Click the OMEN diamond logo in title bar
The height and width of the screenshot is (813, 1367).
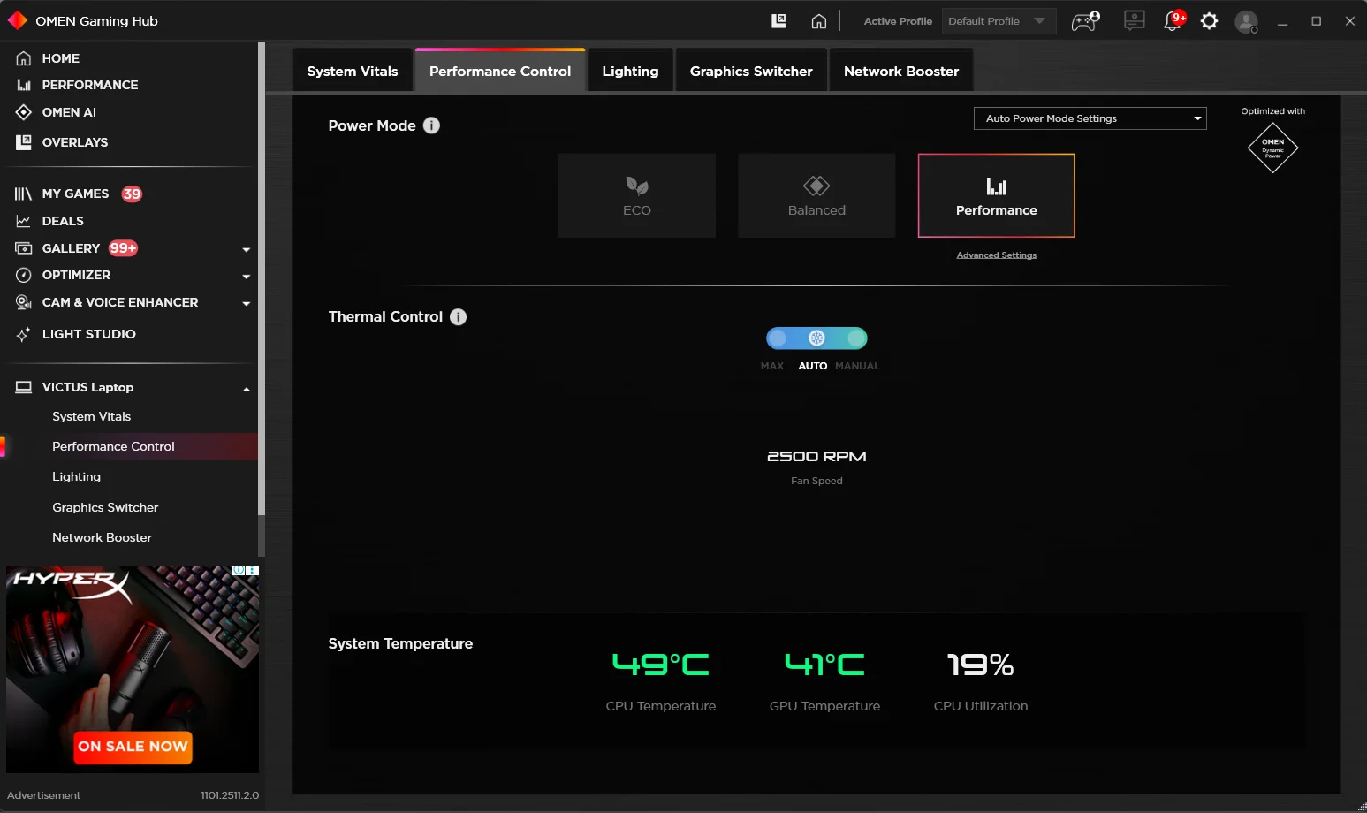[18, 20]
